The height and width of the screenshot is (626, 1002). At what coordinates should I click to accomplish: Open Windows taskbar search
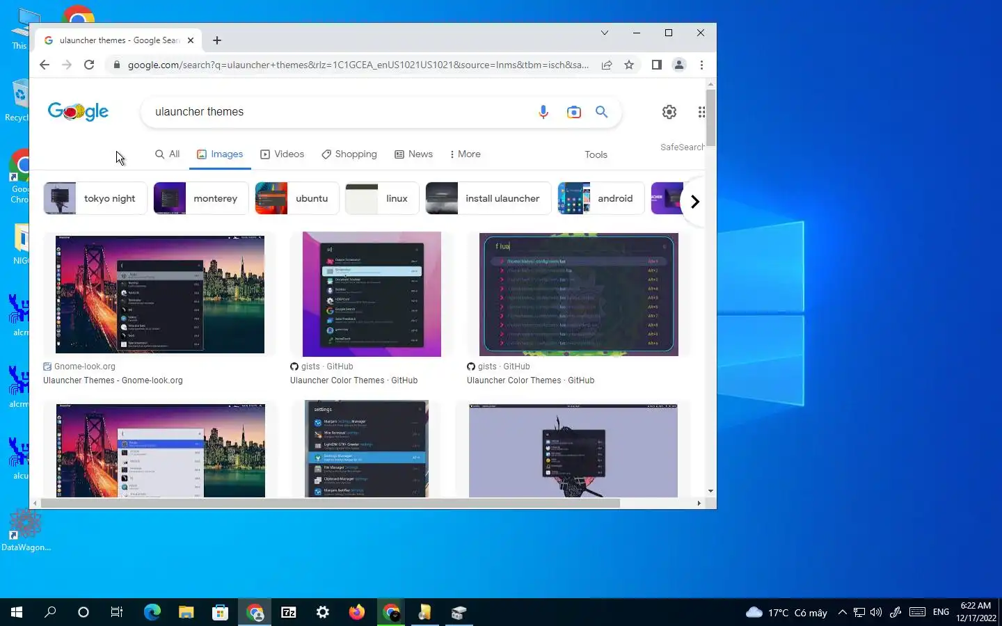[x=50, y=612]
